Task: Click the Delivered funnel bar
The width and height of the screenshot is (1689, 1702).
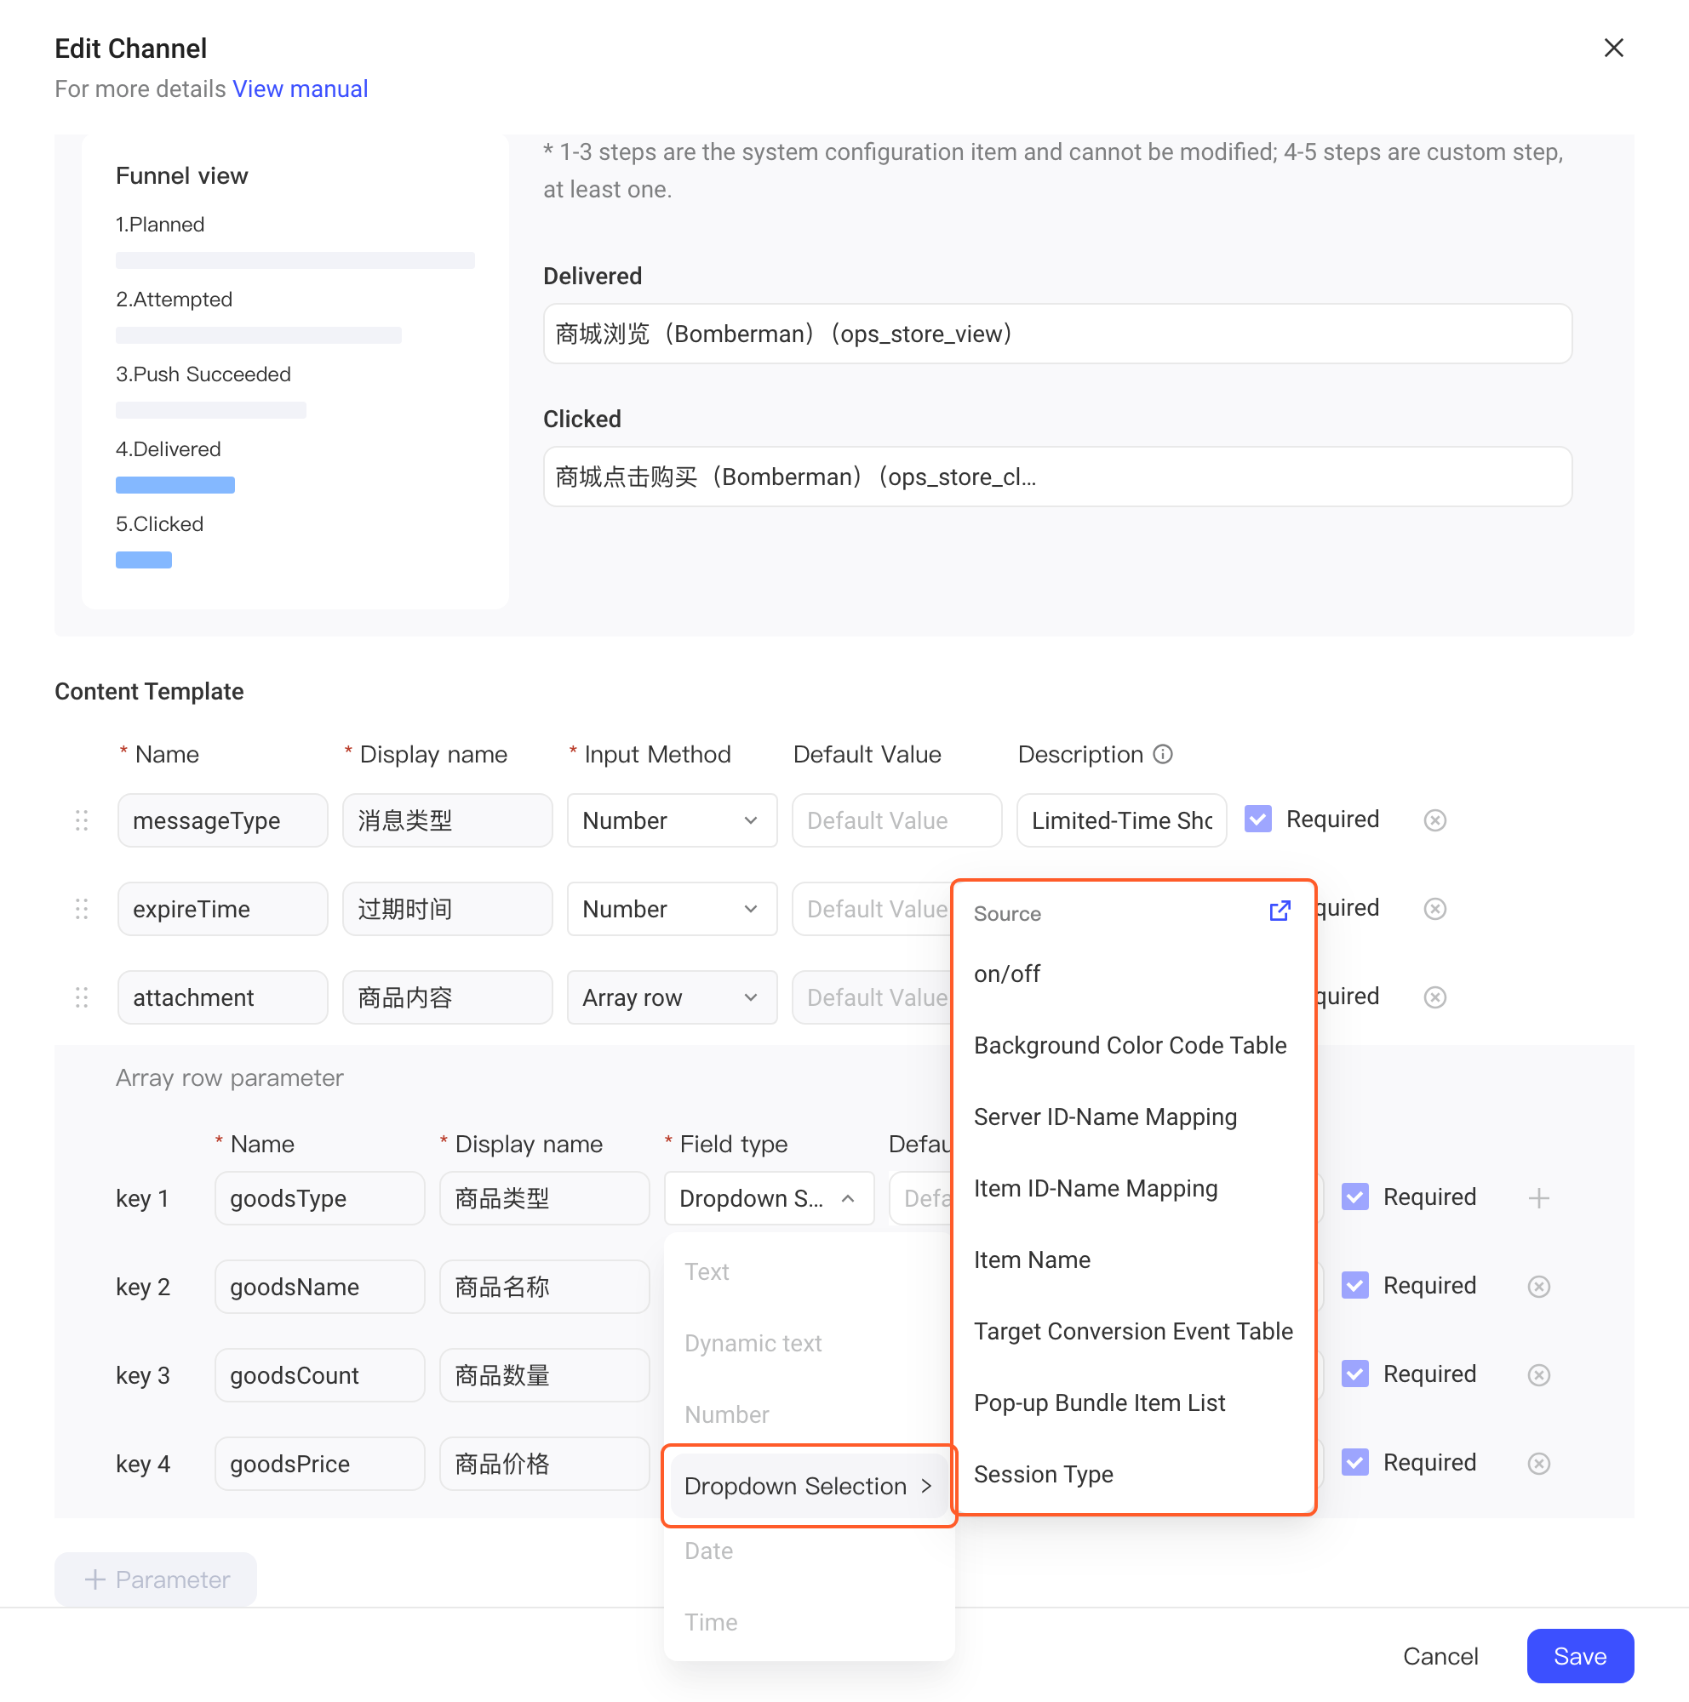Action: [x=175, y=484]
